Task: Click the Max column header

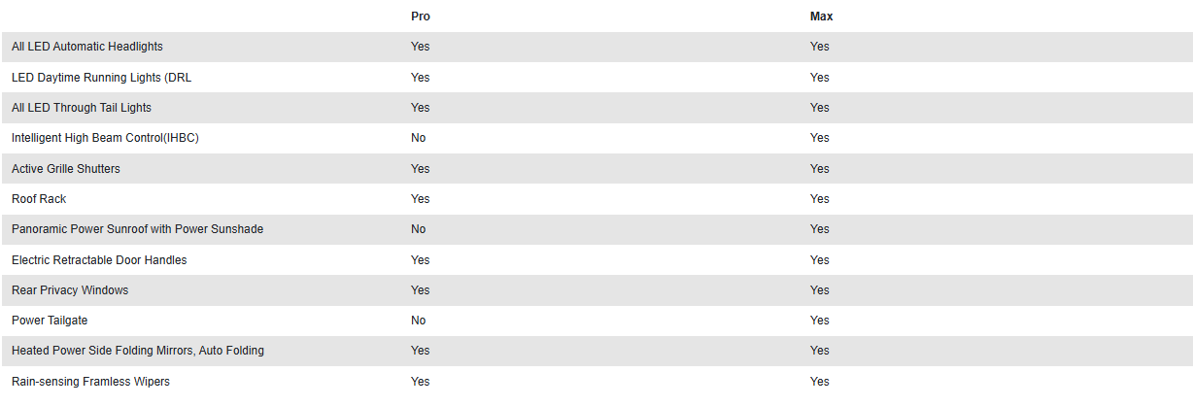Action: (x=821, y=17)
